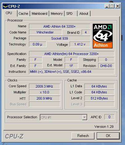Click the Instructions field

point(71,72)
